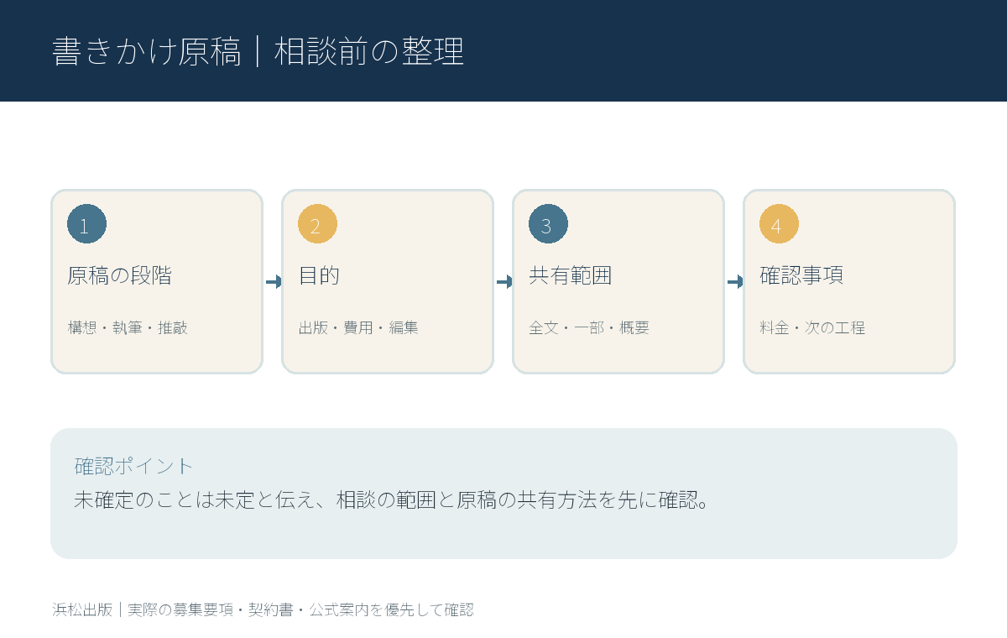Click the text 料金・次の工程
The height and width of the screenshot is (638, 1007).
(812, 327)
